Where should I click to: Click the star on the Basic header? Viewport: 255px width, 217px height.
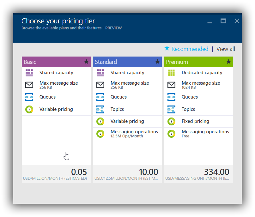pyautogui.click(x=86, y=62)
